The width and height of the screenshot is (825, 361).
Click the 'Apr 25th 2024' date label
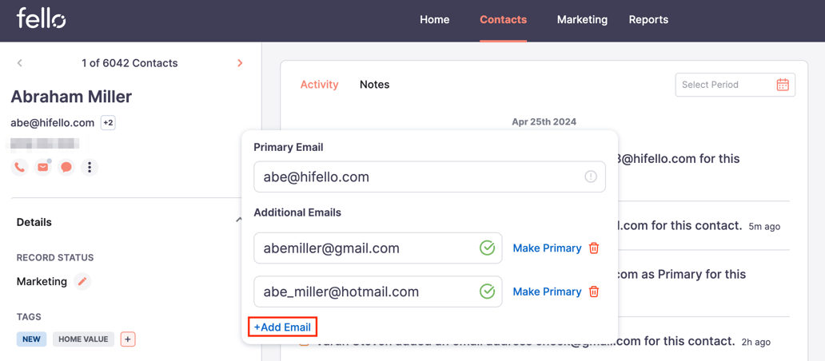tap(544, 122)
